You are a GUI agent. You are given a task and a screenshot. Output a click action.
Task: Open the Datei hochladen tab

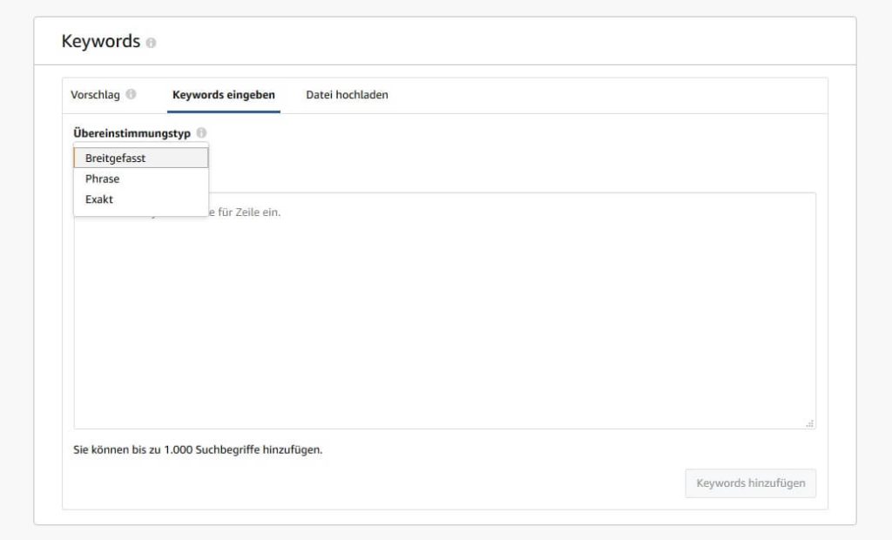pyautogui.click(x=347, y=94)
